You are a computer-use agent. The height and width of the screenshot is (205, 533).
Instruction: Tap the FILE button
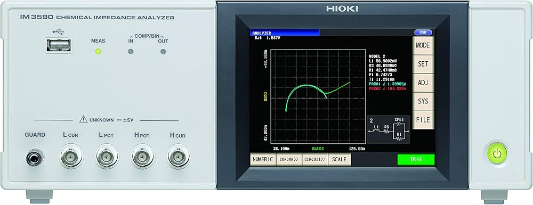pos(423,120)
